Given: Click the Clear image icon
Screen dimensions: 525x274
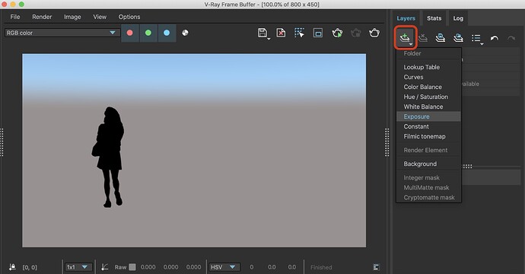Looking at the screenshot, I should 281,33.
